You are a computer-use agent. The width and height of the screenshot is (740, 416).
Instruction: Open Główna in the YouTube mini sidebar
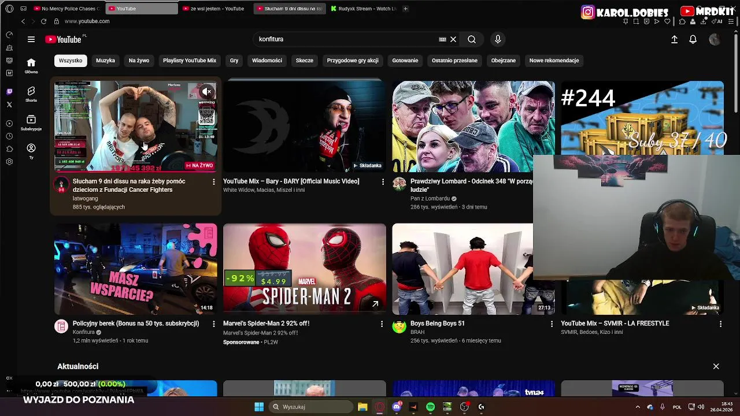click(x=31, y=66)
